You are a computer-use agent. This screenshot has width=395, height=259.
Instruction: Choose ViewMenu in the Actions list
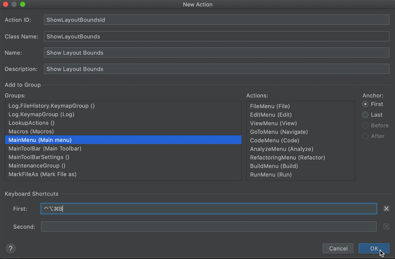(273, 123)
